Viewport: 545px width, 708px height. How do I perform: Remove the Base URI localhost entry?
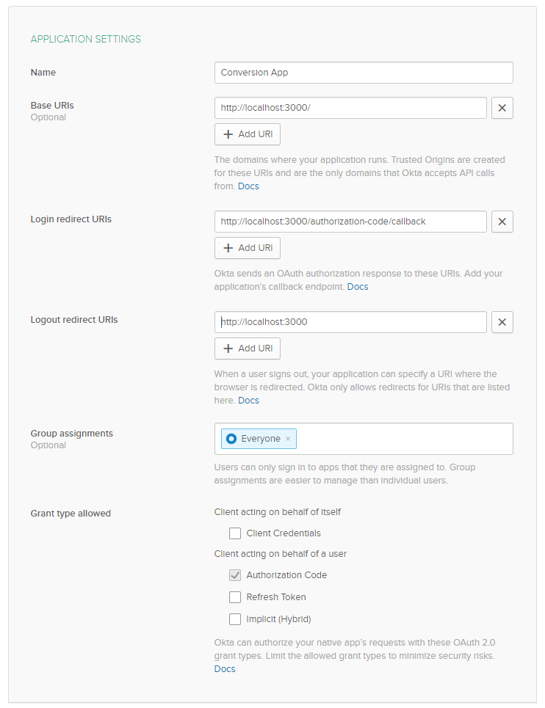click(502, 108)
